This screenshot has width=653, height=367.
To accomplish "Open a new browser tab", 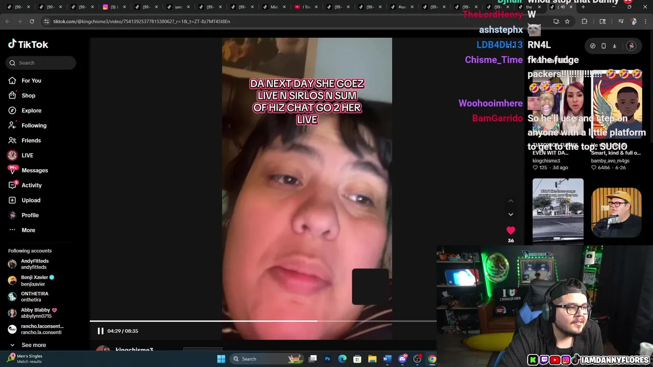I will [583, 7].
